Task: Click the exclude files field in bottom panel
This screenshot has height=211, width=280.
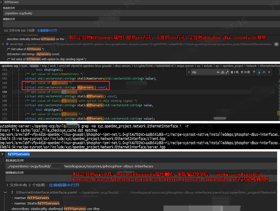Action: tap(141, 178)
